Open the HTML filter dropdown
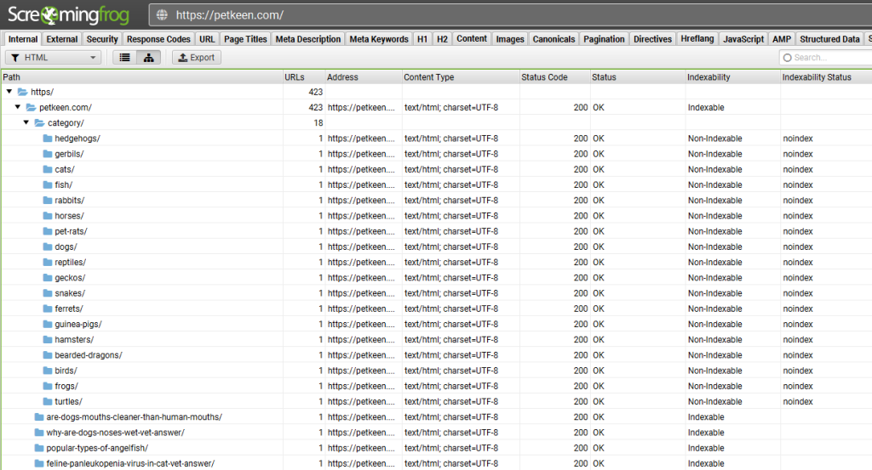Viewport: 872px width, 470px height. click(54, 57)
